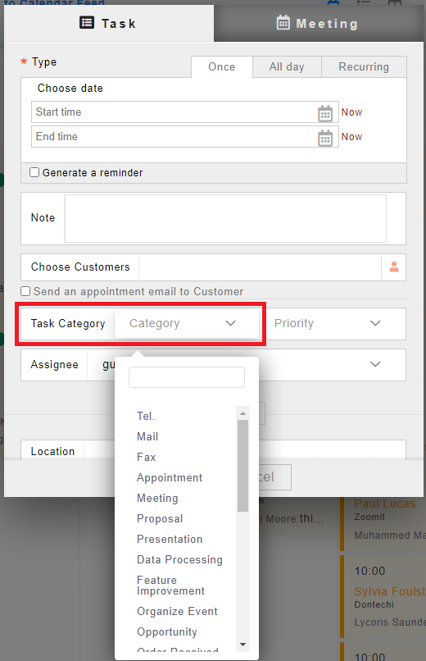The height and width of the screenshot is (661, 426).
Task: Switch to the Recurring tab
Action: [x=364, y=67]
